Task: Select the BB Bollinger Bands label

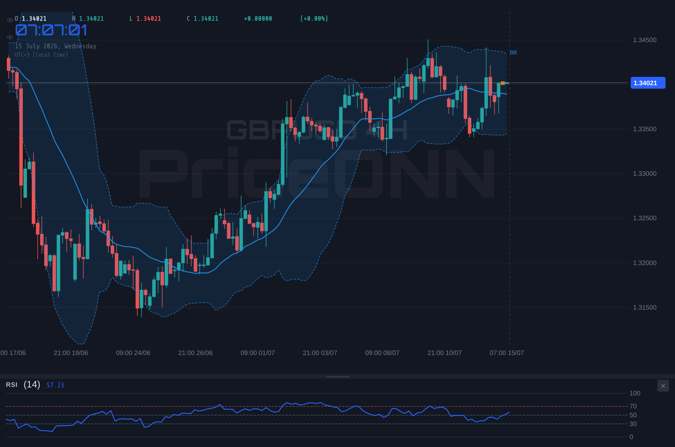Action: (x=513, y=52)
